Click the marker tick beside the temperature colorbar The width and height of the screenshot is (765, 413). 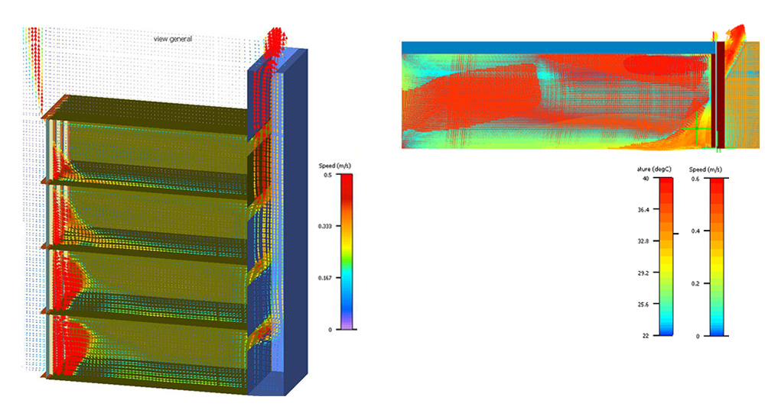[676, 234]
